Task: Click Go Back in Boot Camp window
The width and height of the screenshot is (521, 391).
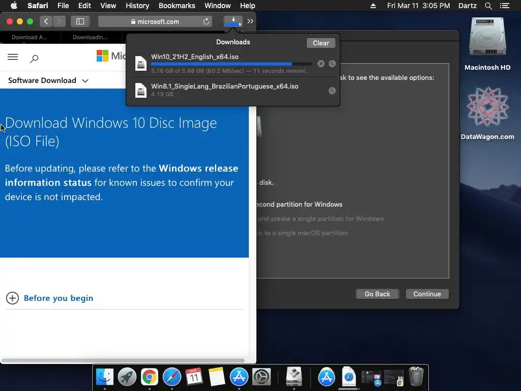Action: tap(377, 294)
